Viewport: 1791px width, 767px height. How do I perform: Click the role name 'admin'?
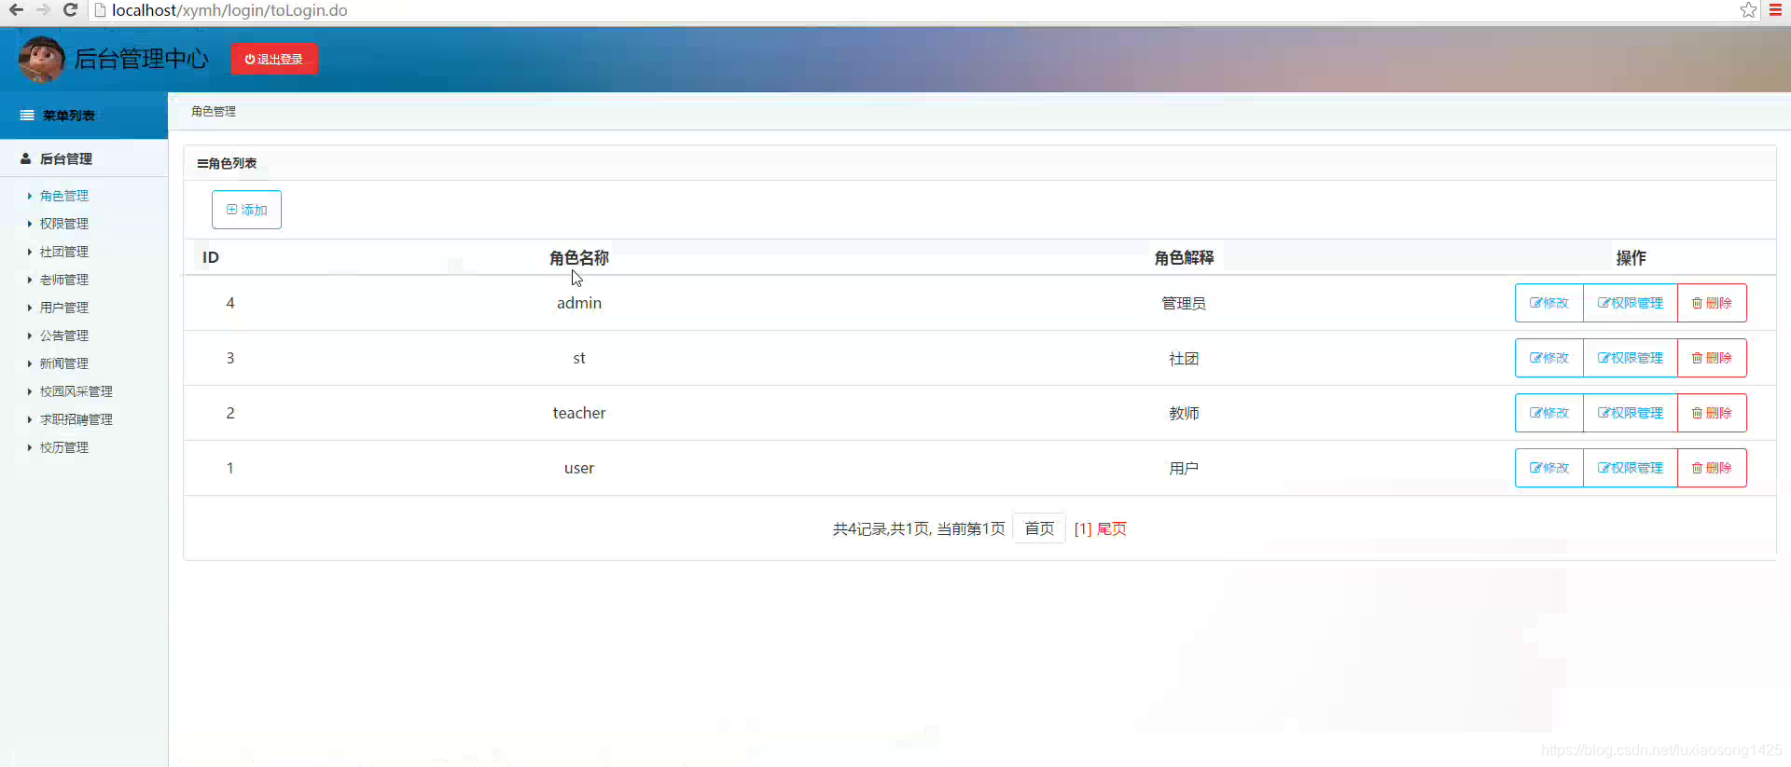pos(579,303)
